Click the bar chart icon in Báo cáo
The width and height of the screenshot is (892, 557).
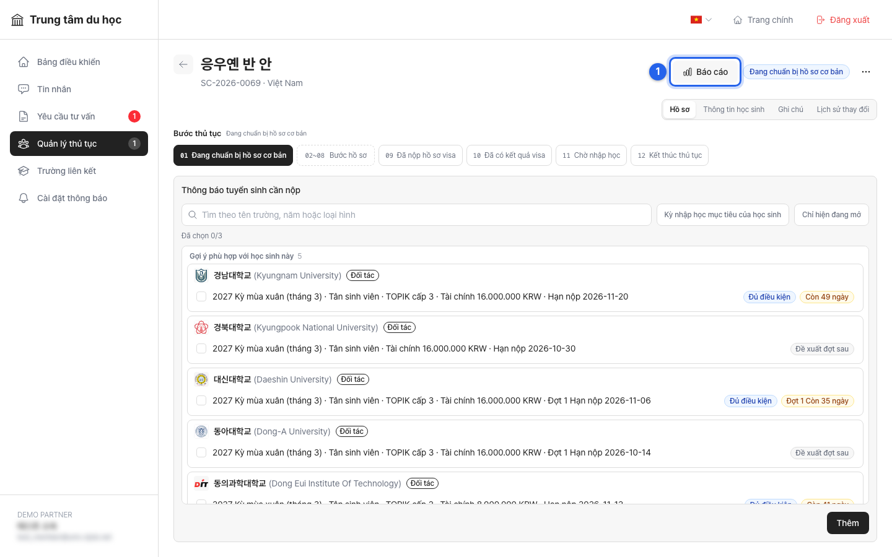(x=688, y=72)
